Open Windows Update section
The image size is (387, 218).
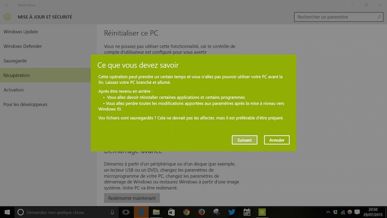tap(21, 32)
